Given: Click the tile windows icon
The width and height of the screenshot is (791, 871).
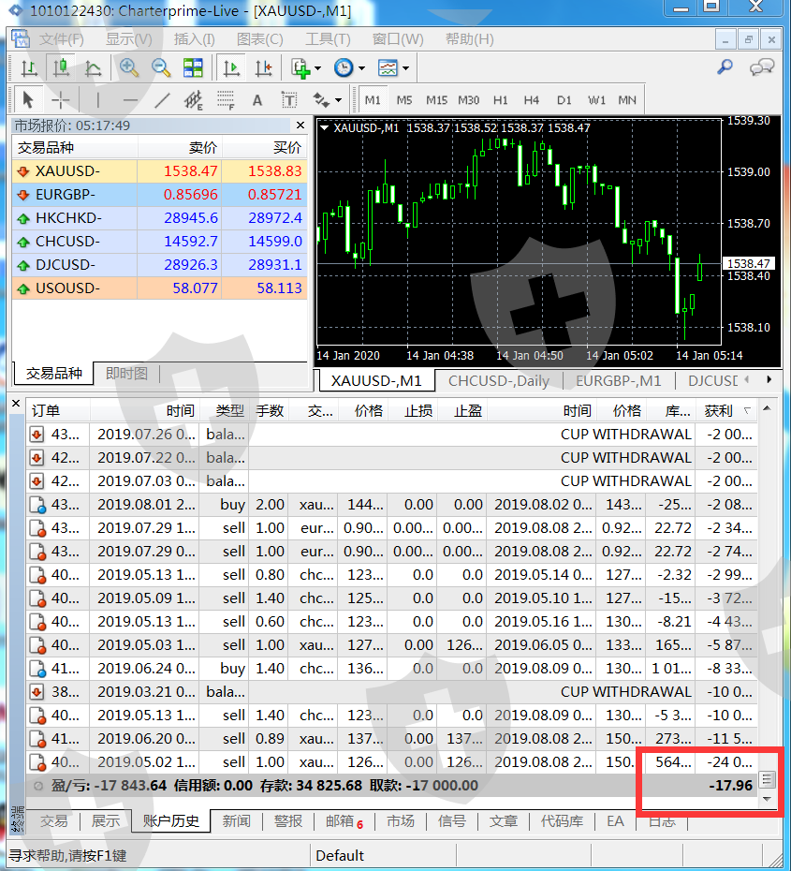Looking at the screenshot, I should [193, 68].
